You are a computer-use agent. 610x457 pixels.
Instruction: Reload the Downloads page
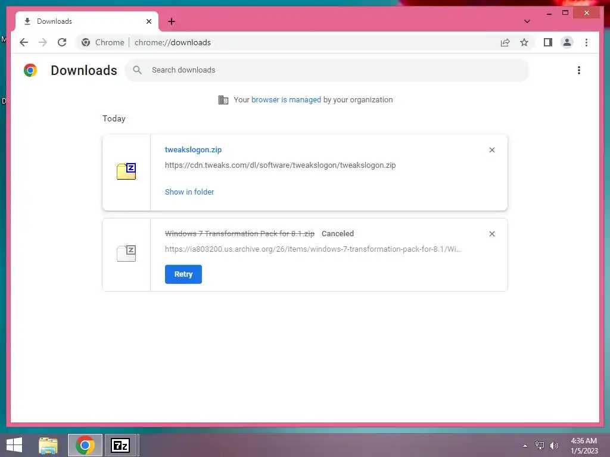pyautogui.click(x=62, y=42)
